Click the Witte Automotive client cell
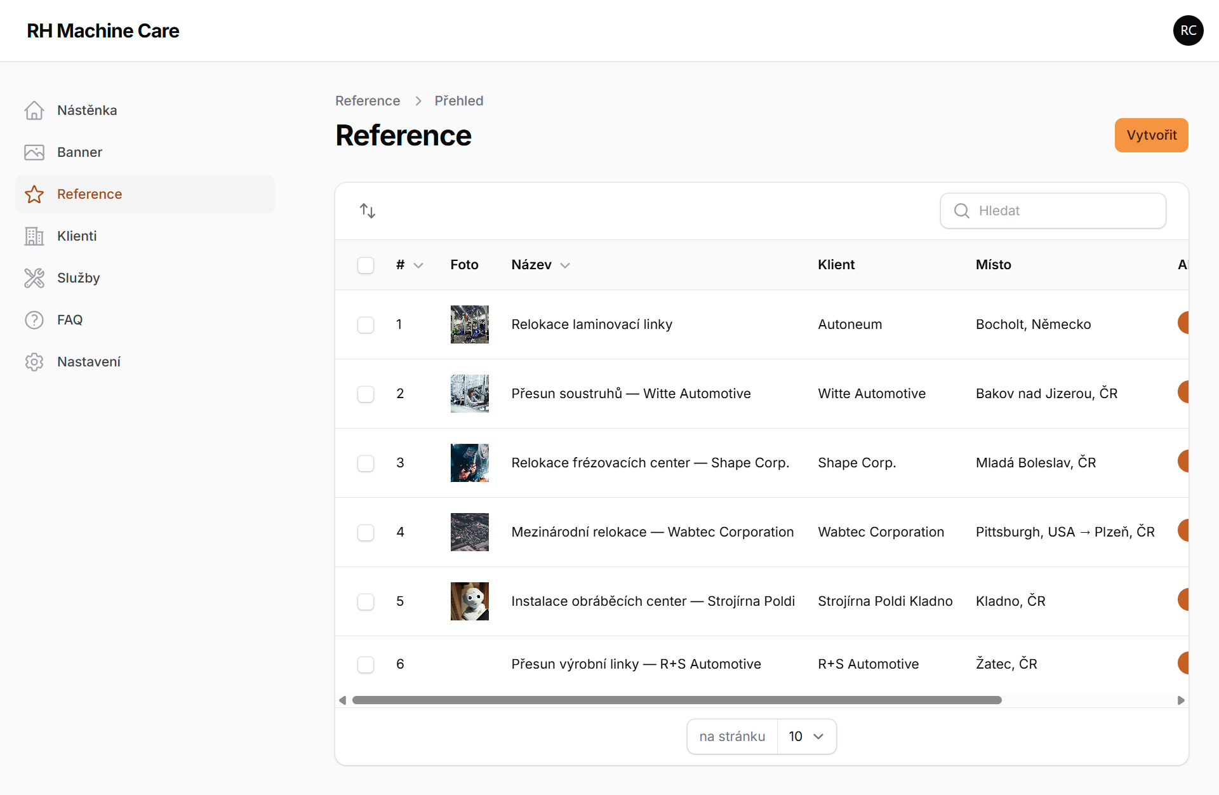The height and width of the screenshot is (795, 1219). coord(872,394)
